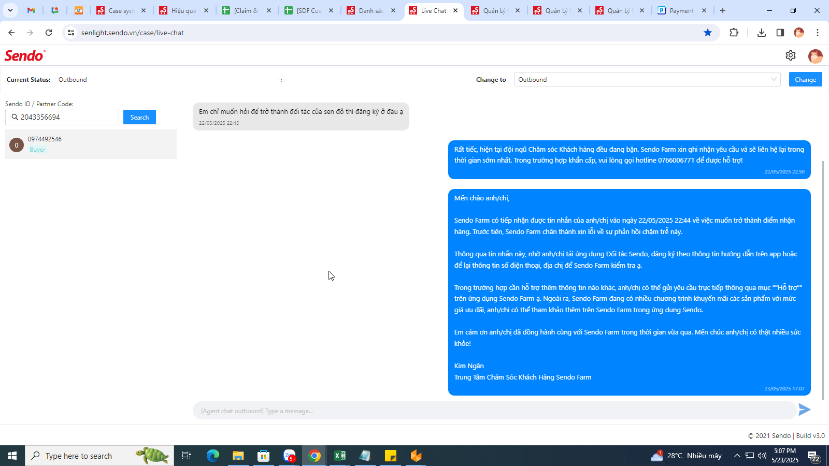829x466 pixels.
Task: Go back to previous page
Action: [11, 33]
